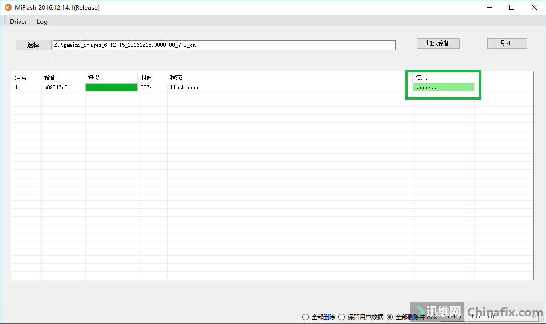546x324 pixels.
Task: Click the MiFlash logo icon in title bar
Action: 7,7
